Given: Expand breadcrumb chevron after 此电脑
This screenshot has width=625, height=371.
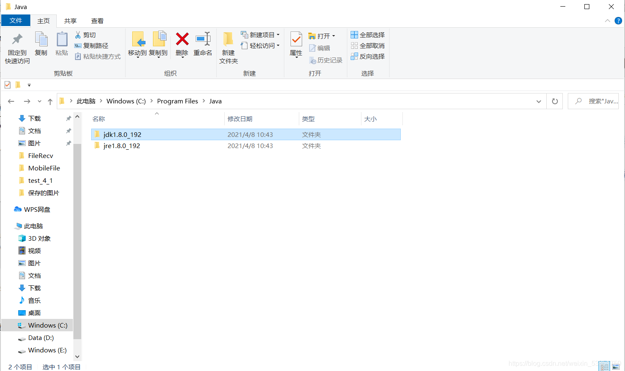Looking at the screenshot, I should coord(101,101).
